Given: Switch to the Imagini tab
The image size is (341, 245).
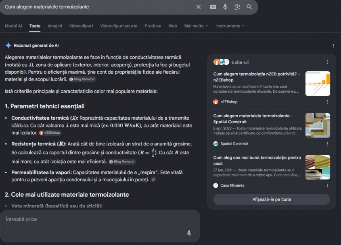Looking at the screenshot, I should [x=55, y=26].
